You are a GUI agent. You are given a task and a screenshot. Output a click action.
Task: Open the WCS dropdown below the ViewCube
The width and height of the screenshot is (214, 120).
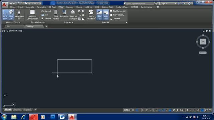[x=203, y=53]
